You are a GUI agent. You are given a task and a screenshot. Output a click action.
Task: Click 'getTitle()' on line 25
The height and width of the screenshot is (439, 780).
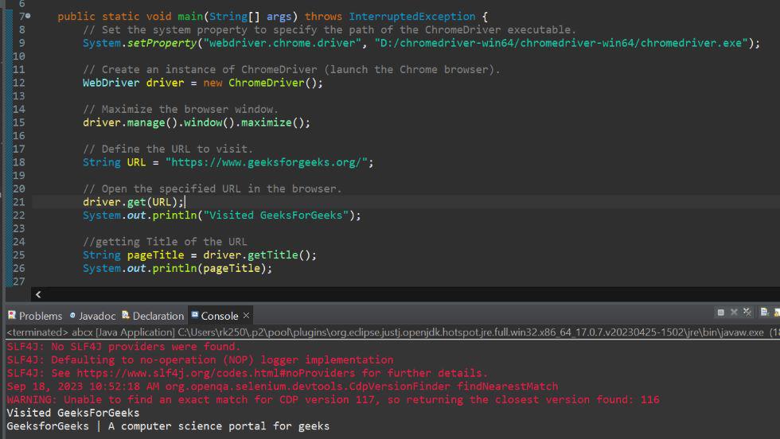(279, 254)
